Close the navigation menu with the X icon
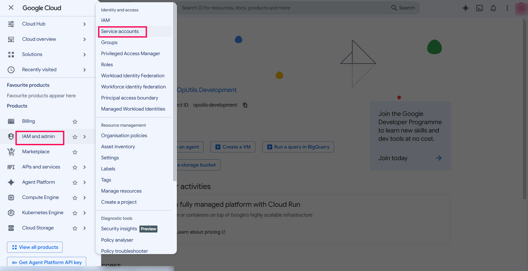 click(11, 8)
